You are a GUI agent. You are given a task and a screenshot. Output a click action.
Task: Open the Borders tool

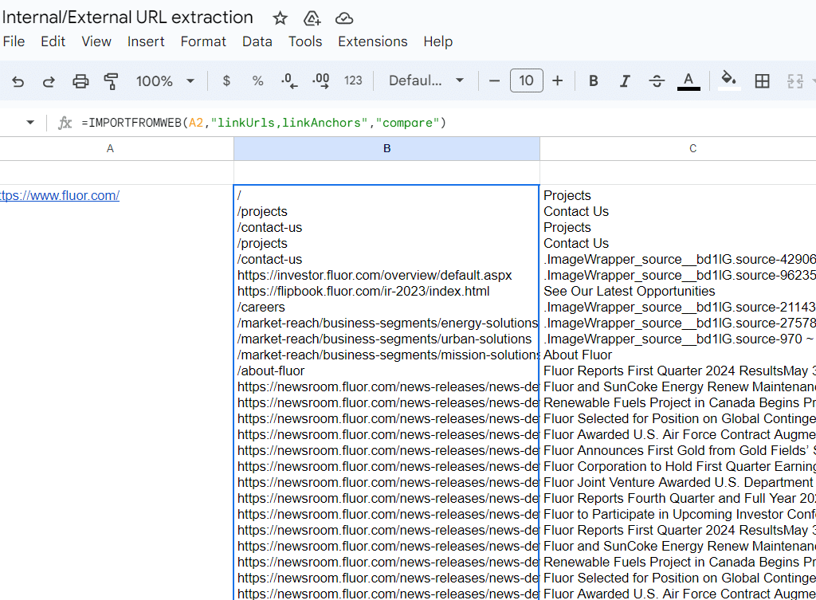coord(762,80)
